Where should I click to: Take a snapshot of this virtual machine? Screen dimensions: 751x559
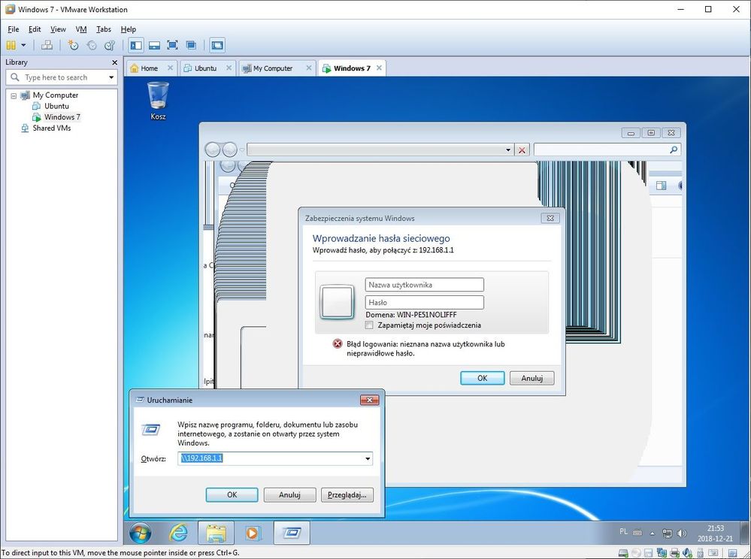click(73, 45)
